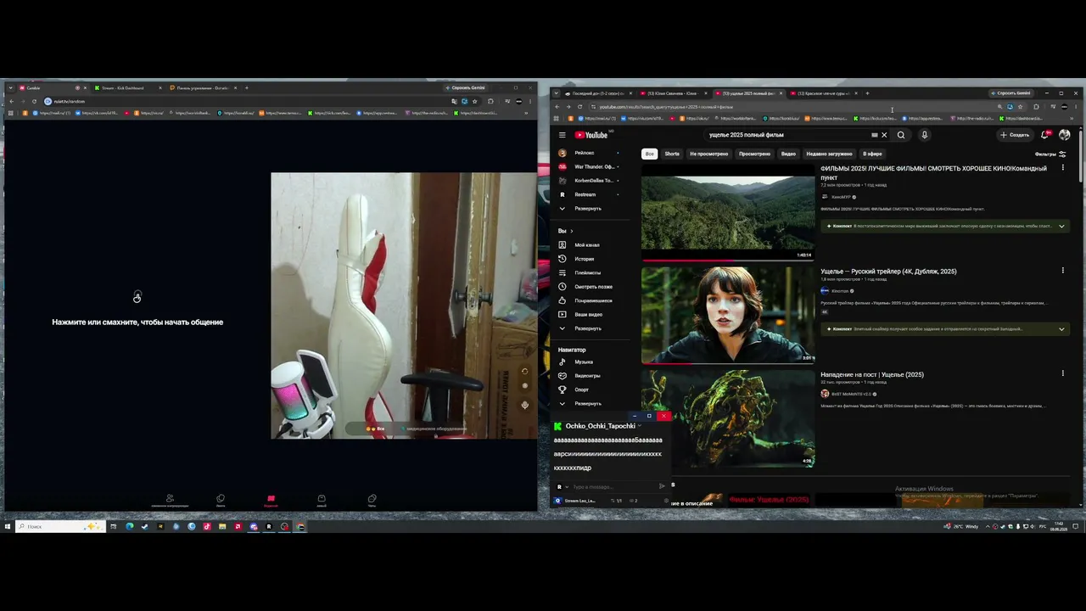
Task: Clear the YouTube search query with X
Action: (x=883, y=135)
